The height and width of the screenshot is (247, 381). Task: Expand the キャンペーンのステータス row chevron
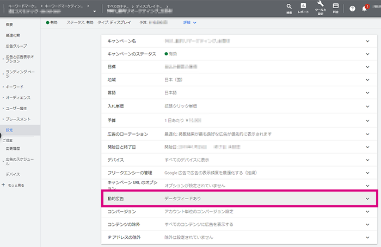pos(367,54)
